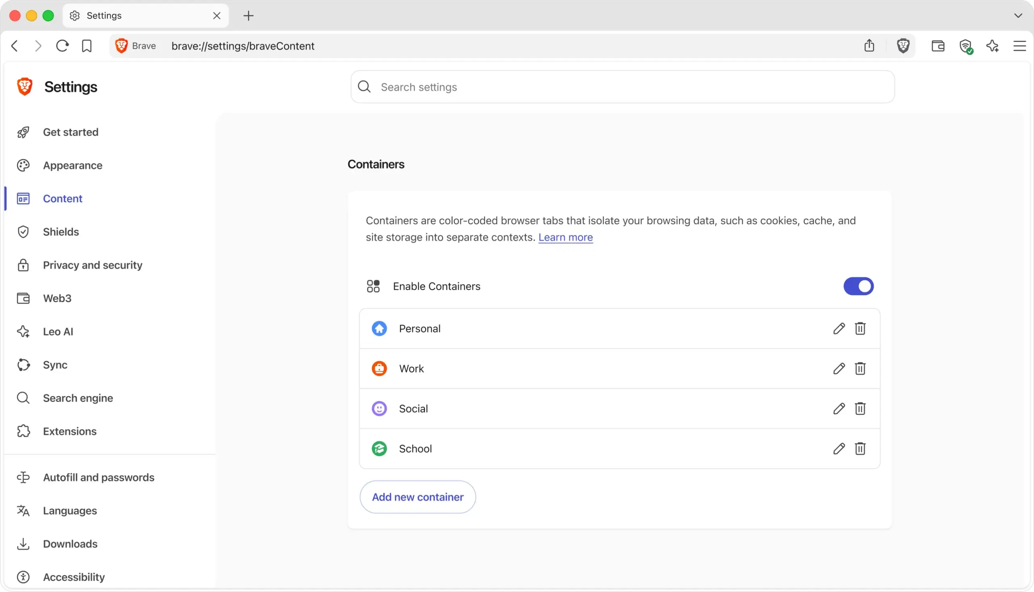The height and width of the screenshot is (592, 1034).
Task: Click the blue Personal container home icon
Action: [379, 328]
